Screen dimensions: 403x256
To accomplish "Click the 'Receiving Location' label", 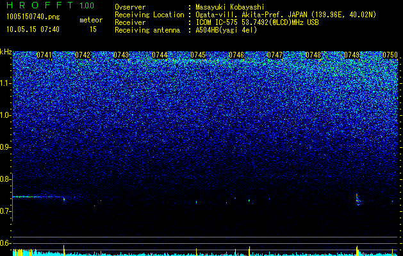I will pos(149,15).
